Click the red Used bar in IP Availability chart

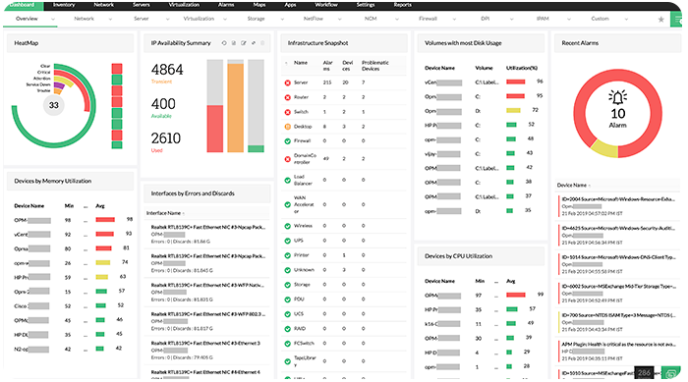pyautogui.click(x=215, y=129)
